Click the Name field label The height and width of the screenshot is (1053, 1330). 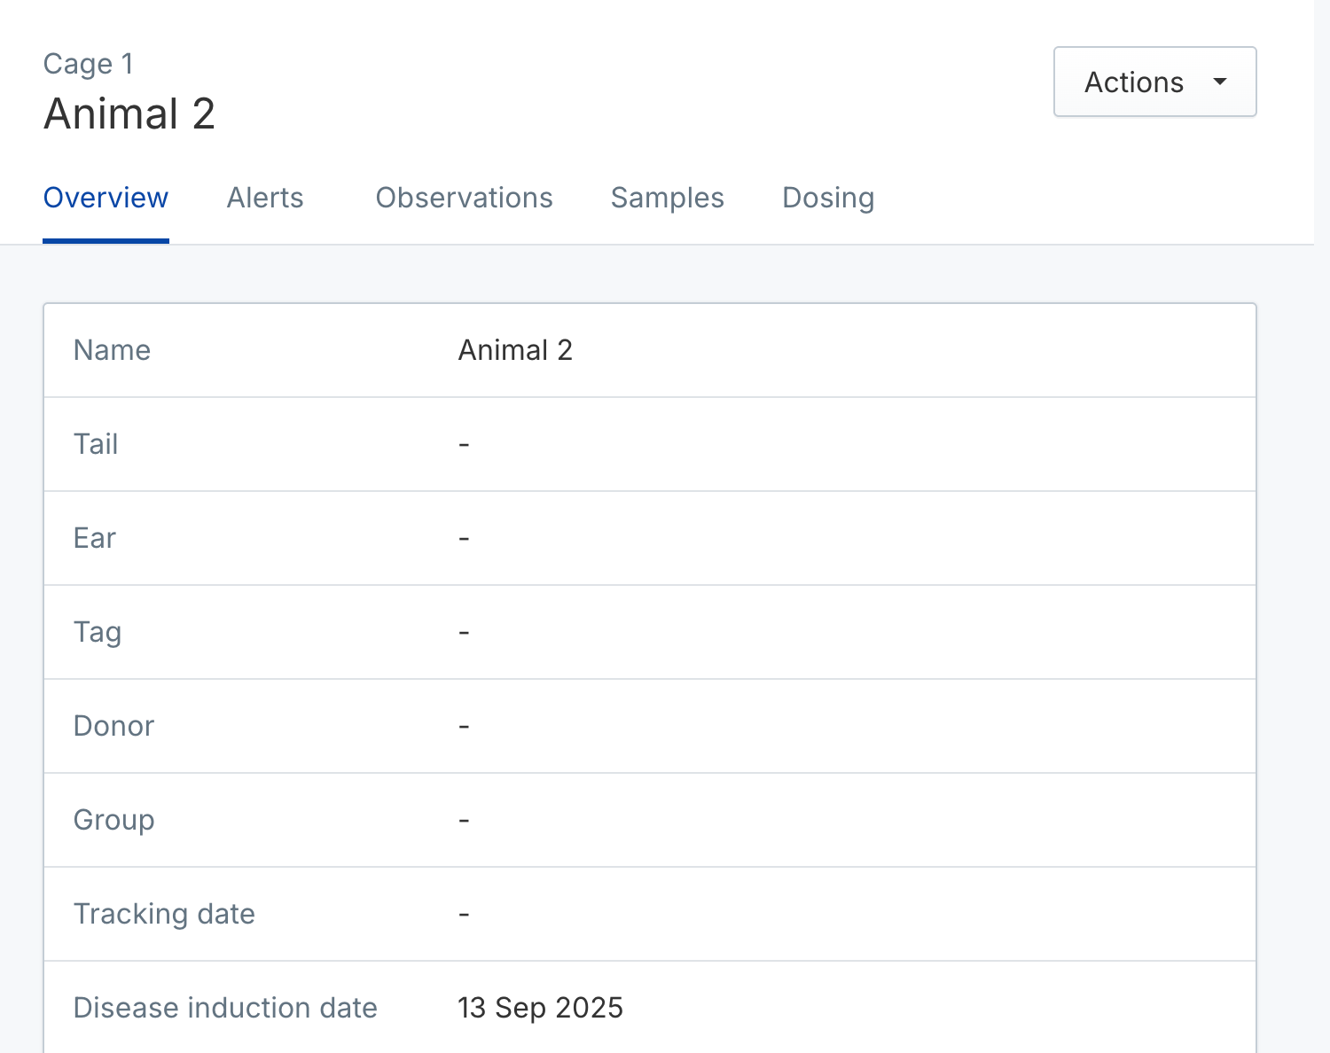112,350
